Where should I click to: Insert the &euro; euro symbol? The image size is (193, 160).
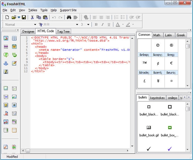171,66
